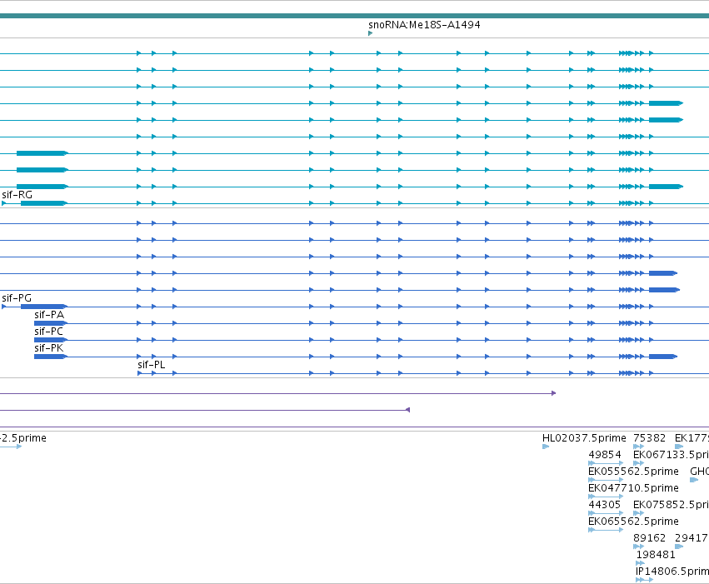The height and width of the screenshot is (584, 709).
Task: Click the sif-PL label
Action: (152, 365)
